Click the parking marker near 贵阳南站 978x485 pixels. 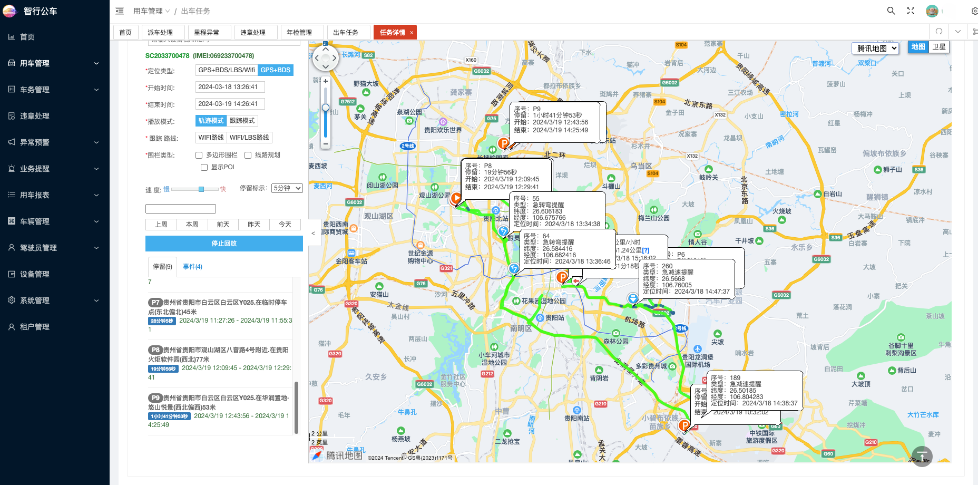684,425
